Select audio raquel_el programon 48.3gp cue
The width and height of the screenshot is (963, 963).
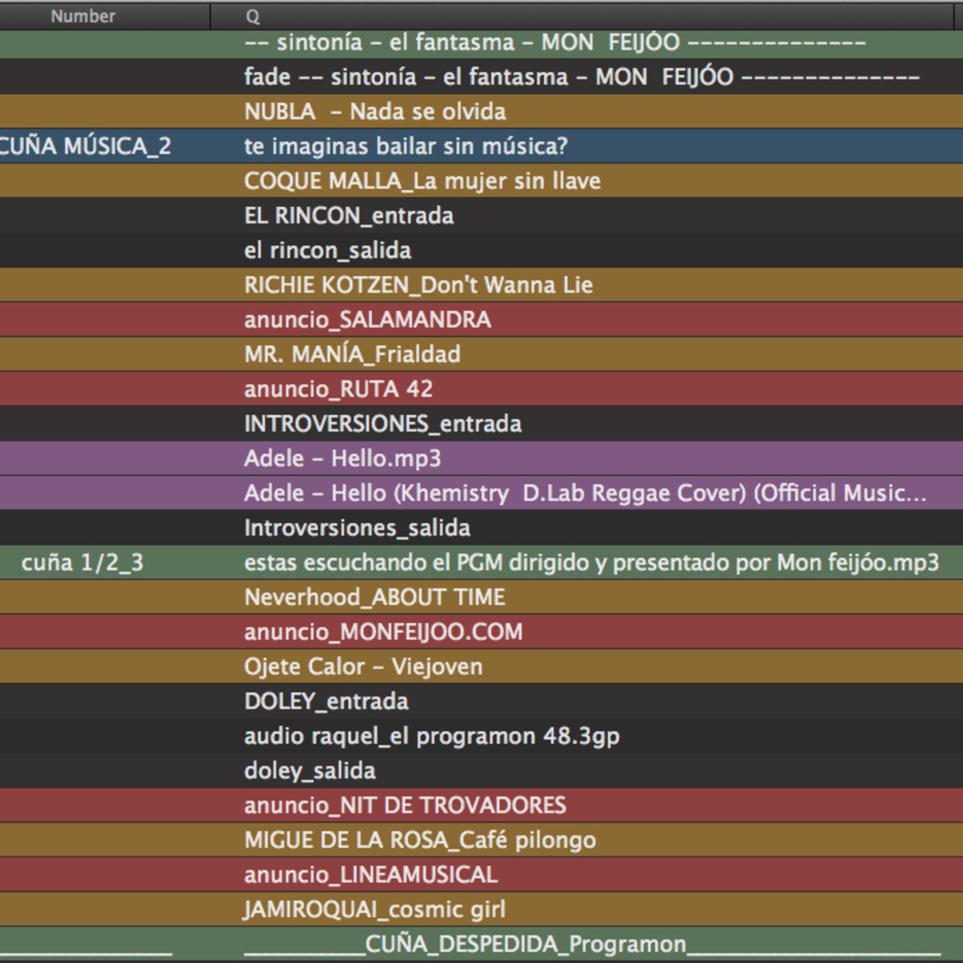point(432,736)
